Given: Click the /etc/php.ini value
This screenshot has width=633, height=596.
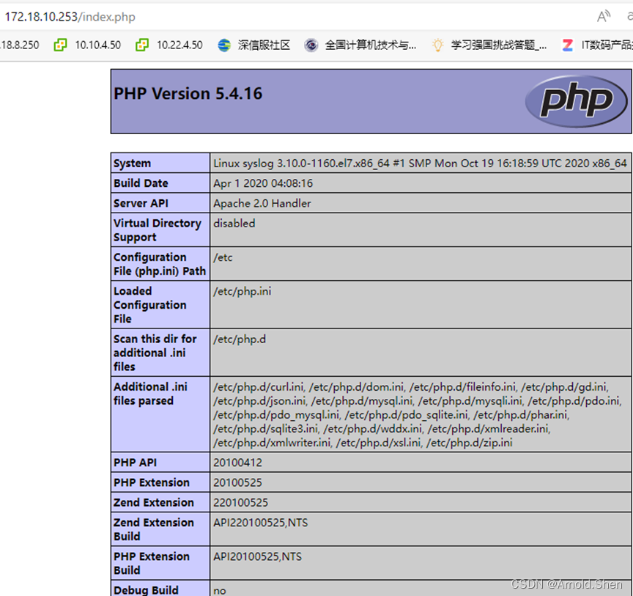Looking at the screenshot, I should pos(243,291).
